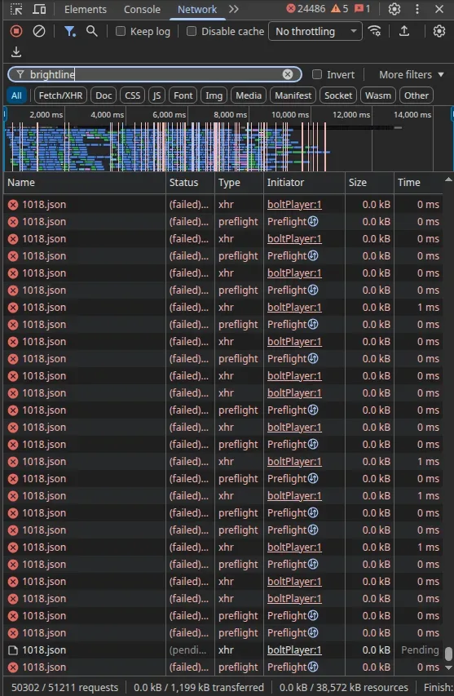Screen dimensions: 454x696
Task: Filter requests by Other type
Action: tap(417, 95)
